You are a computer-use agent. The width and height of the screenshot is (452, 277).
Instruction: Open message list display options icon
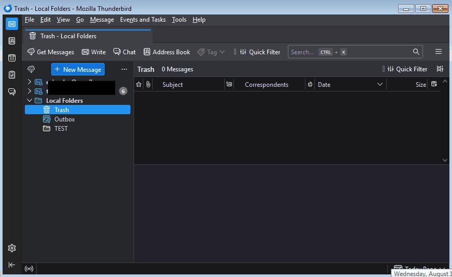[440, 69]
